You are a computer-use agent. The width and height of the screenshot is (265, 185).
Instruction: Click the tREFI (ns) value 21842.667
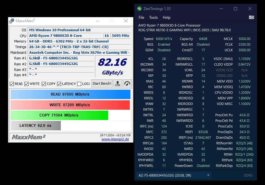(x=203, y=137)
